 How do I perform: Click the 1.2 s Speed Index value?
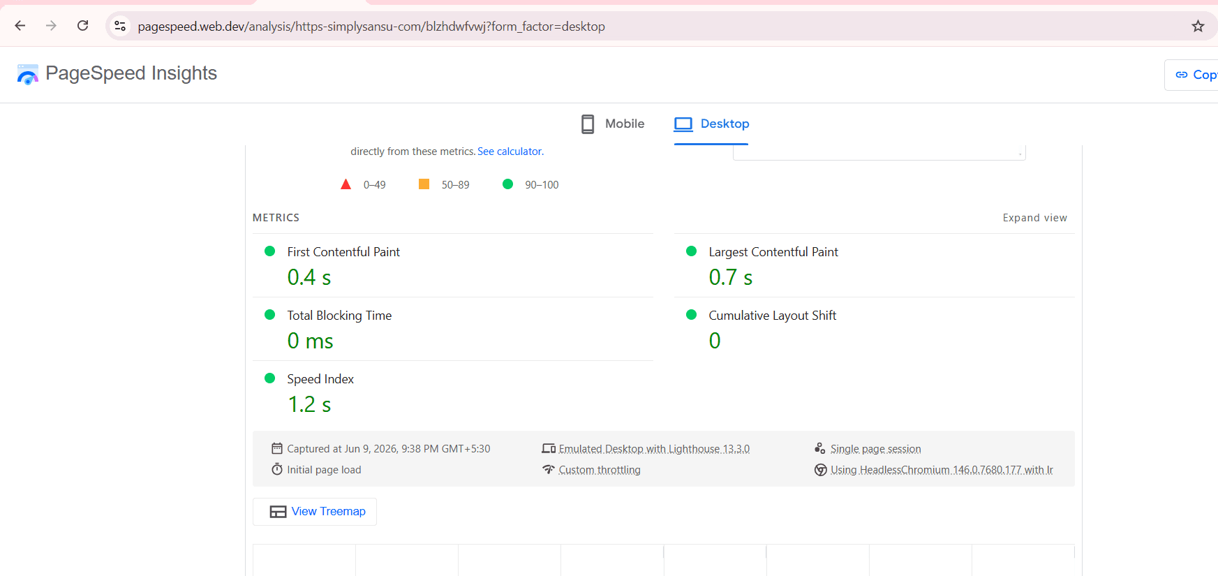click(309, 404)
